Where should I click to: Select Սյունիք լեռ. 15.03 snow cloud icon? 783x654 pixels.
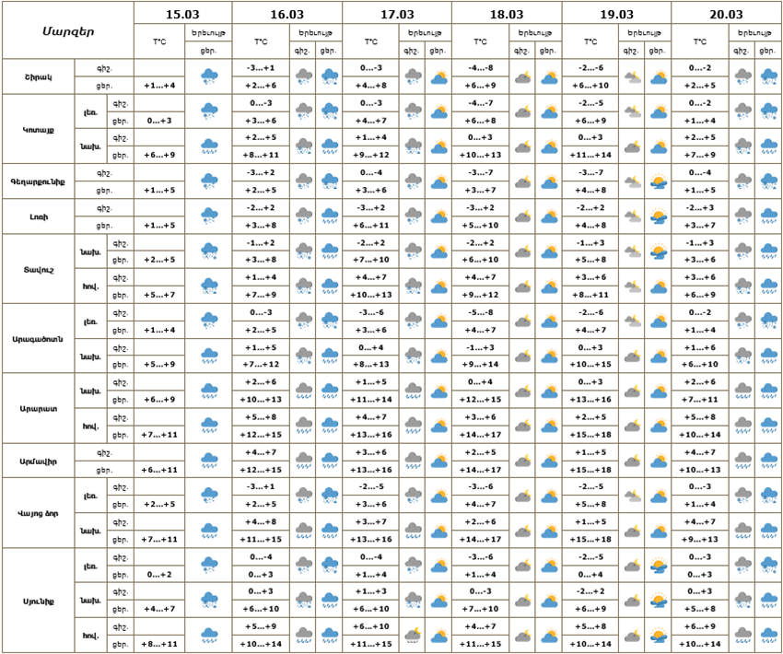click(209, 566)
